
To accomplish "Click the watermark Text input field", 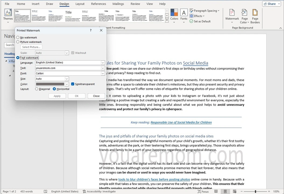I will coord(68,68).
